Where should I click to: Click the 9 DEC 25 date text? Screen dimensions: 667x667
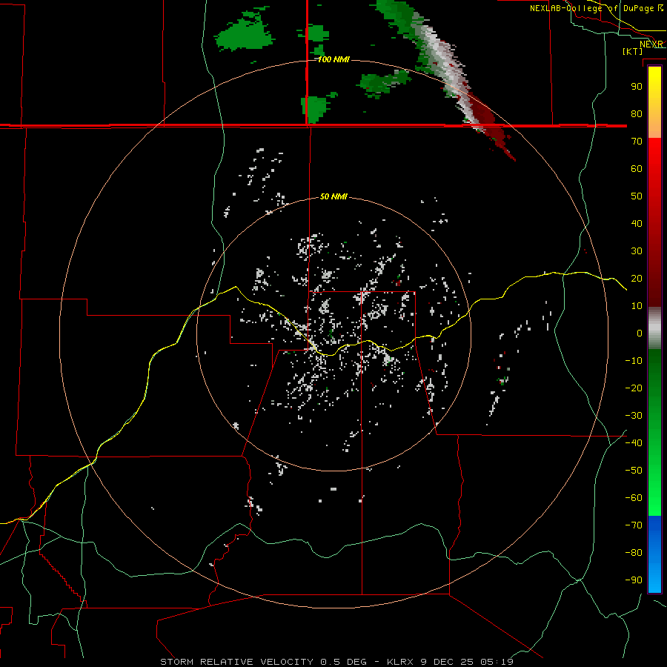pos(449,662)
